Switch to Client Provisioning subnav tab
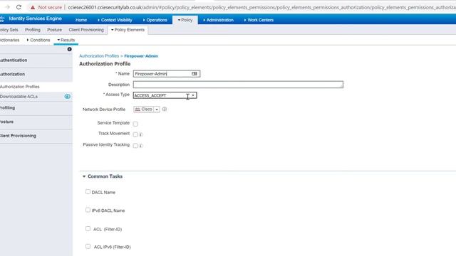456x256 pixels. coord(86,30)
